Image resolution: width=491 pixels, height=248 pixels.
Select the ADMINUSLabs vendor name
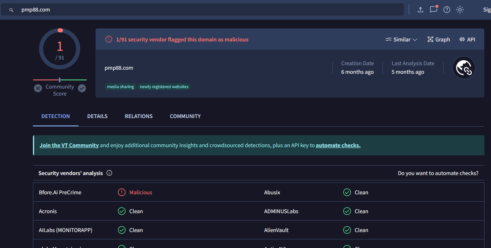281,211
